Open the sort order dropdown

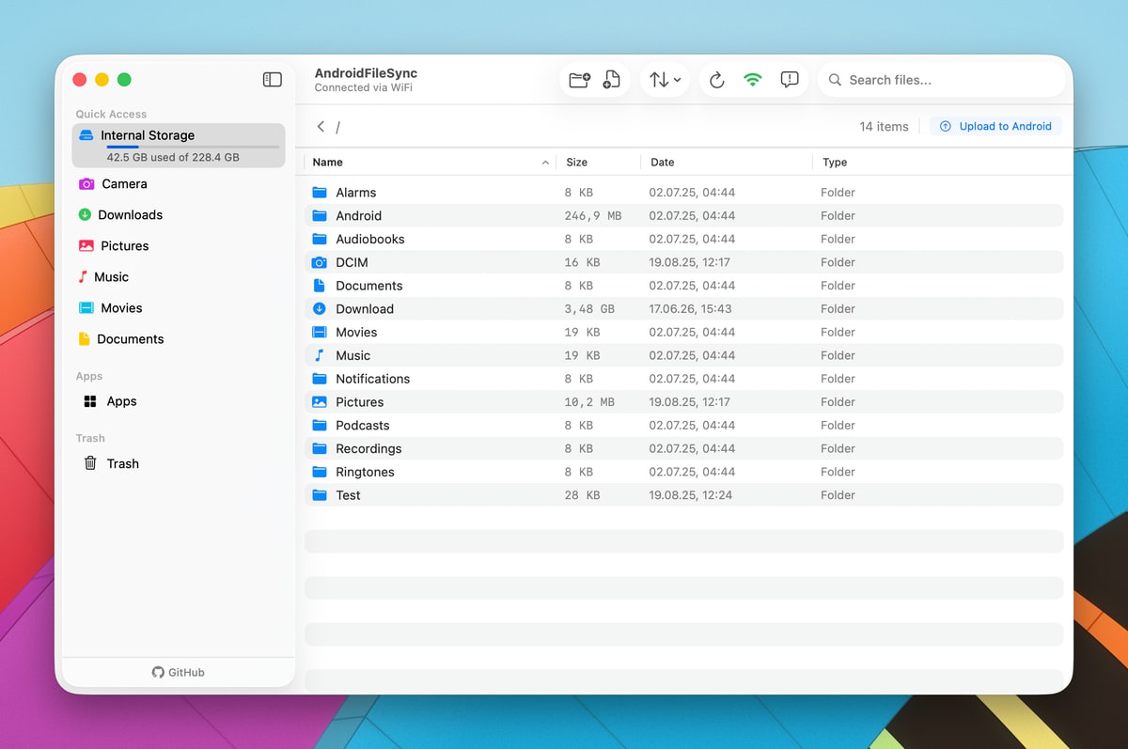click(666, 80)
